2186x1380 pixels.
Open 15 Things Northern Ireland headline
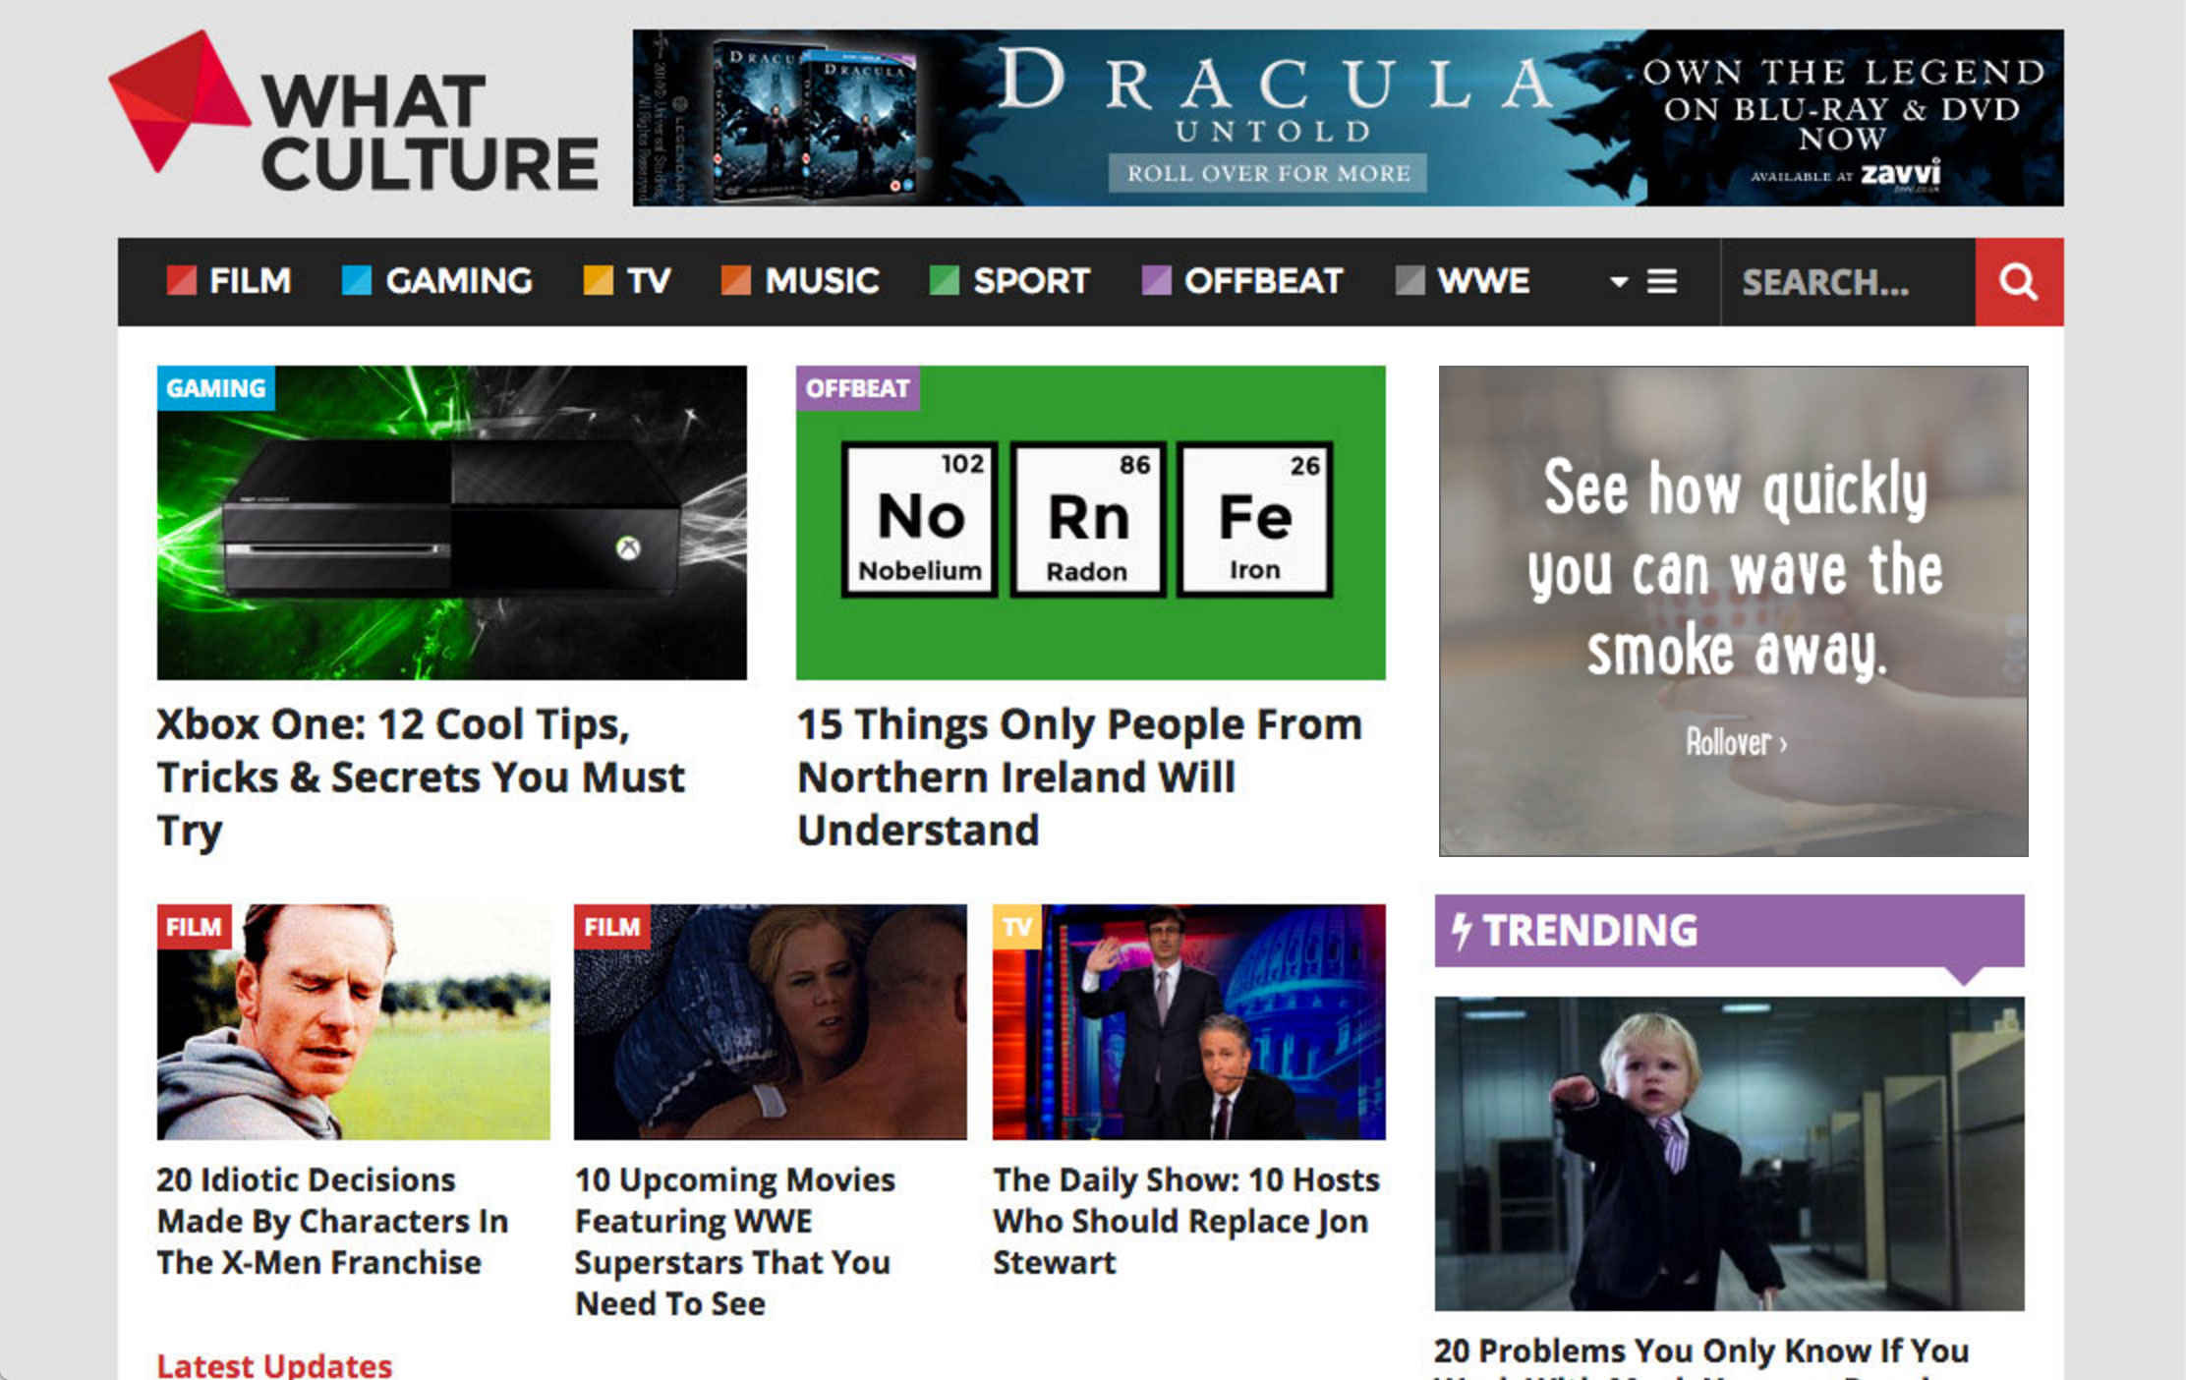click(x=1079, y=777)
